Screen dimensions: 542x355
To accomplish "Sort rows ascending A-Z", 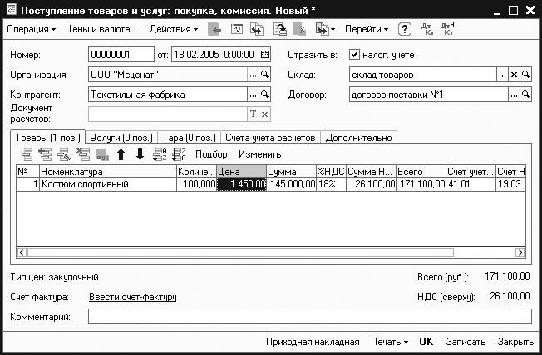I will tap(160, 154).
